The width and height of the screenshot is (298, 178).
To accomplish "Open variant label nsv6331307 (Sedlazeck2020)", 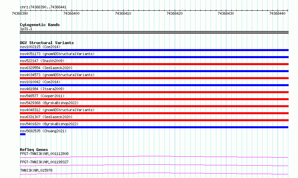I will (x=46, y=117).
